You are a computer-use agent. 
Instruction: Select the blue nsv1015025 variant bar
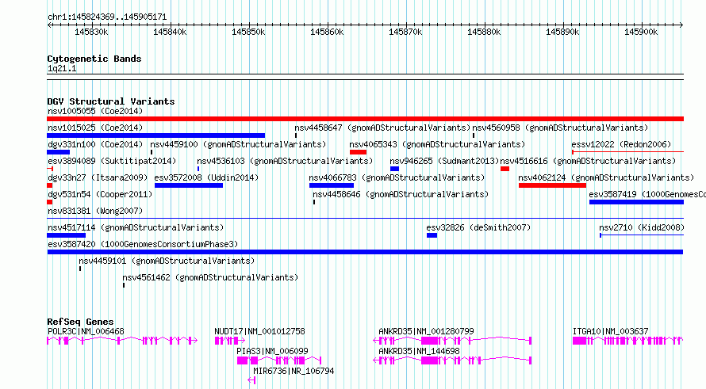click(x=155, y=135)
